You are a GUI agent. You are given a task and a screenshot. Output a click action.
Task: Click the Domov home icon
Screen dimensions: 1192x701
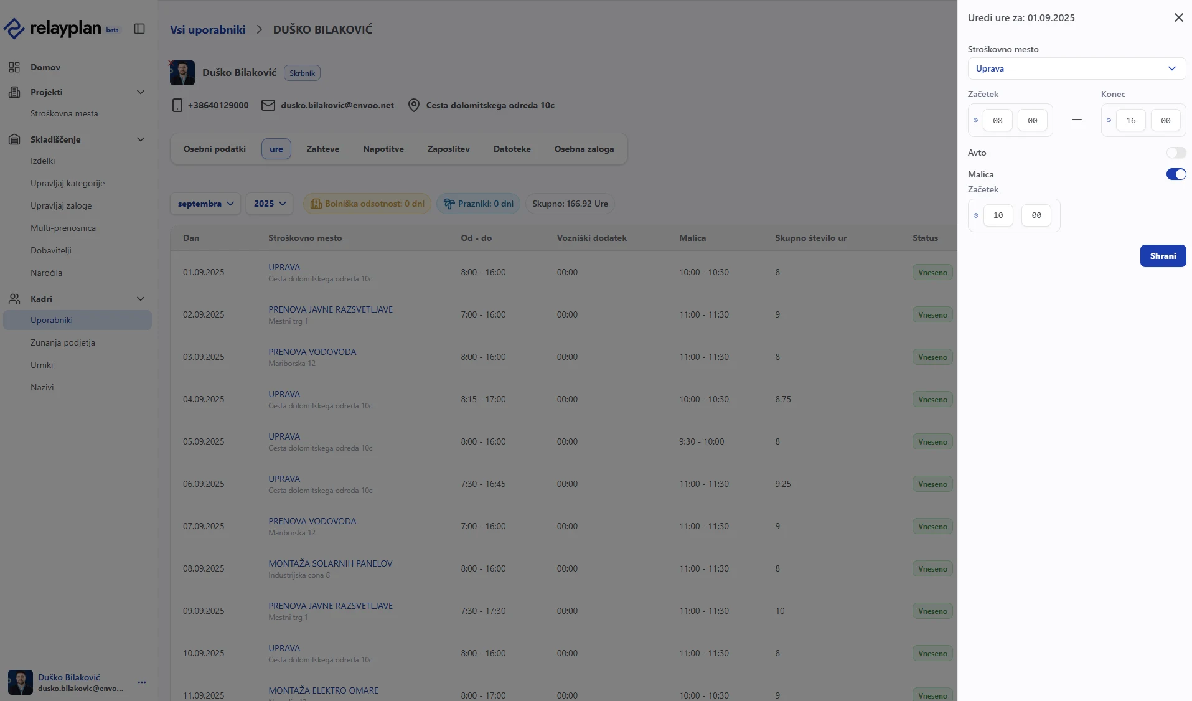point(14,67)
